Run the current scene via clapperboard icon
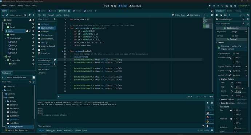 227,6
